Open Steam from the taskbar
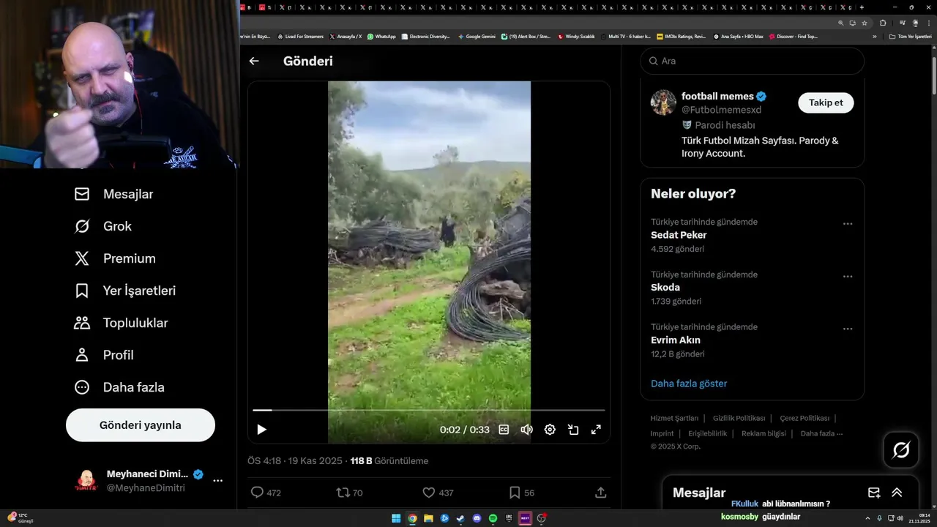Image resolution: width=937 pixels, height=527 pixels. tap(460, 518)
